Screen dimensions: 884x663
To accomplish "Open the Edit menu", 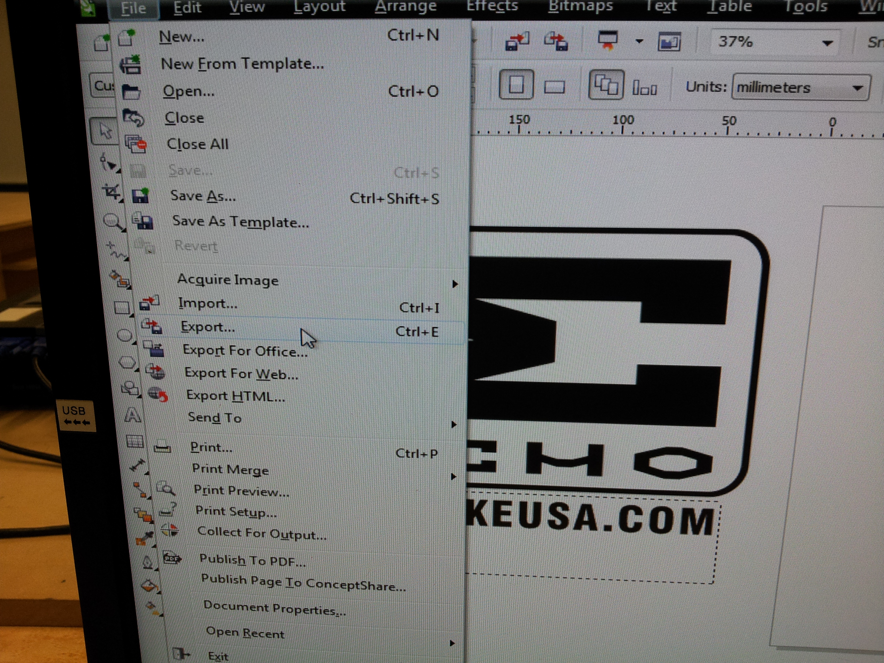I will click(187, 8).
